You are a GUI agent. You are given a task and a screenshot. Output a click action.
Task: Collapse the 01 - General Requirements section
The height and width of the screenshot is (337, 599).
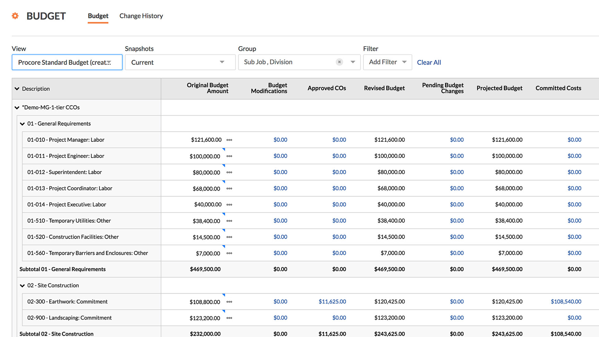(22, 124)
